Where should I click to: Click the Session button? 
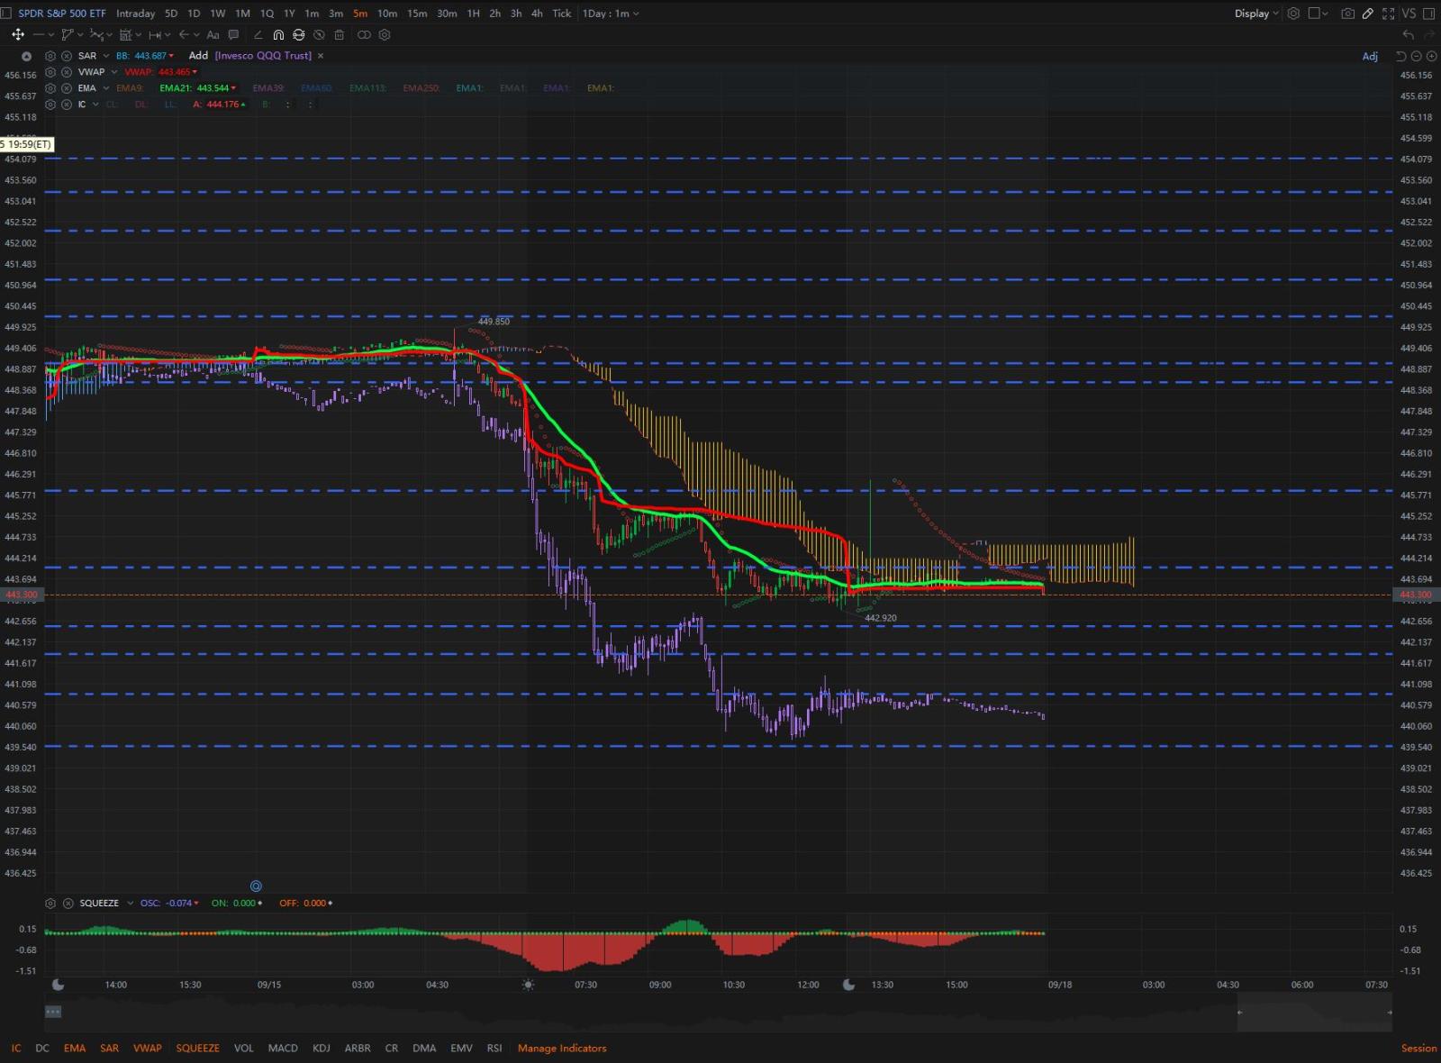point(1418,1048)
